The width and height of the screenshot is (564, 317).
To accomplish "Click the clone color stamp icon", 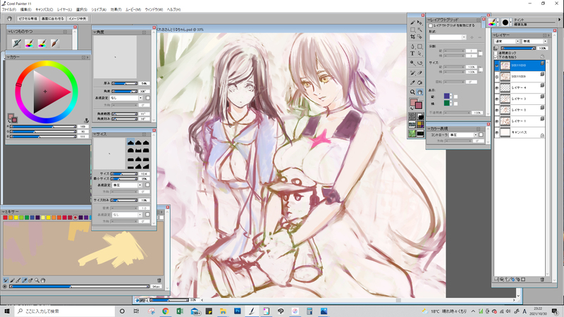I will pos(86,120).
